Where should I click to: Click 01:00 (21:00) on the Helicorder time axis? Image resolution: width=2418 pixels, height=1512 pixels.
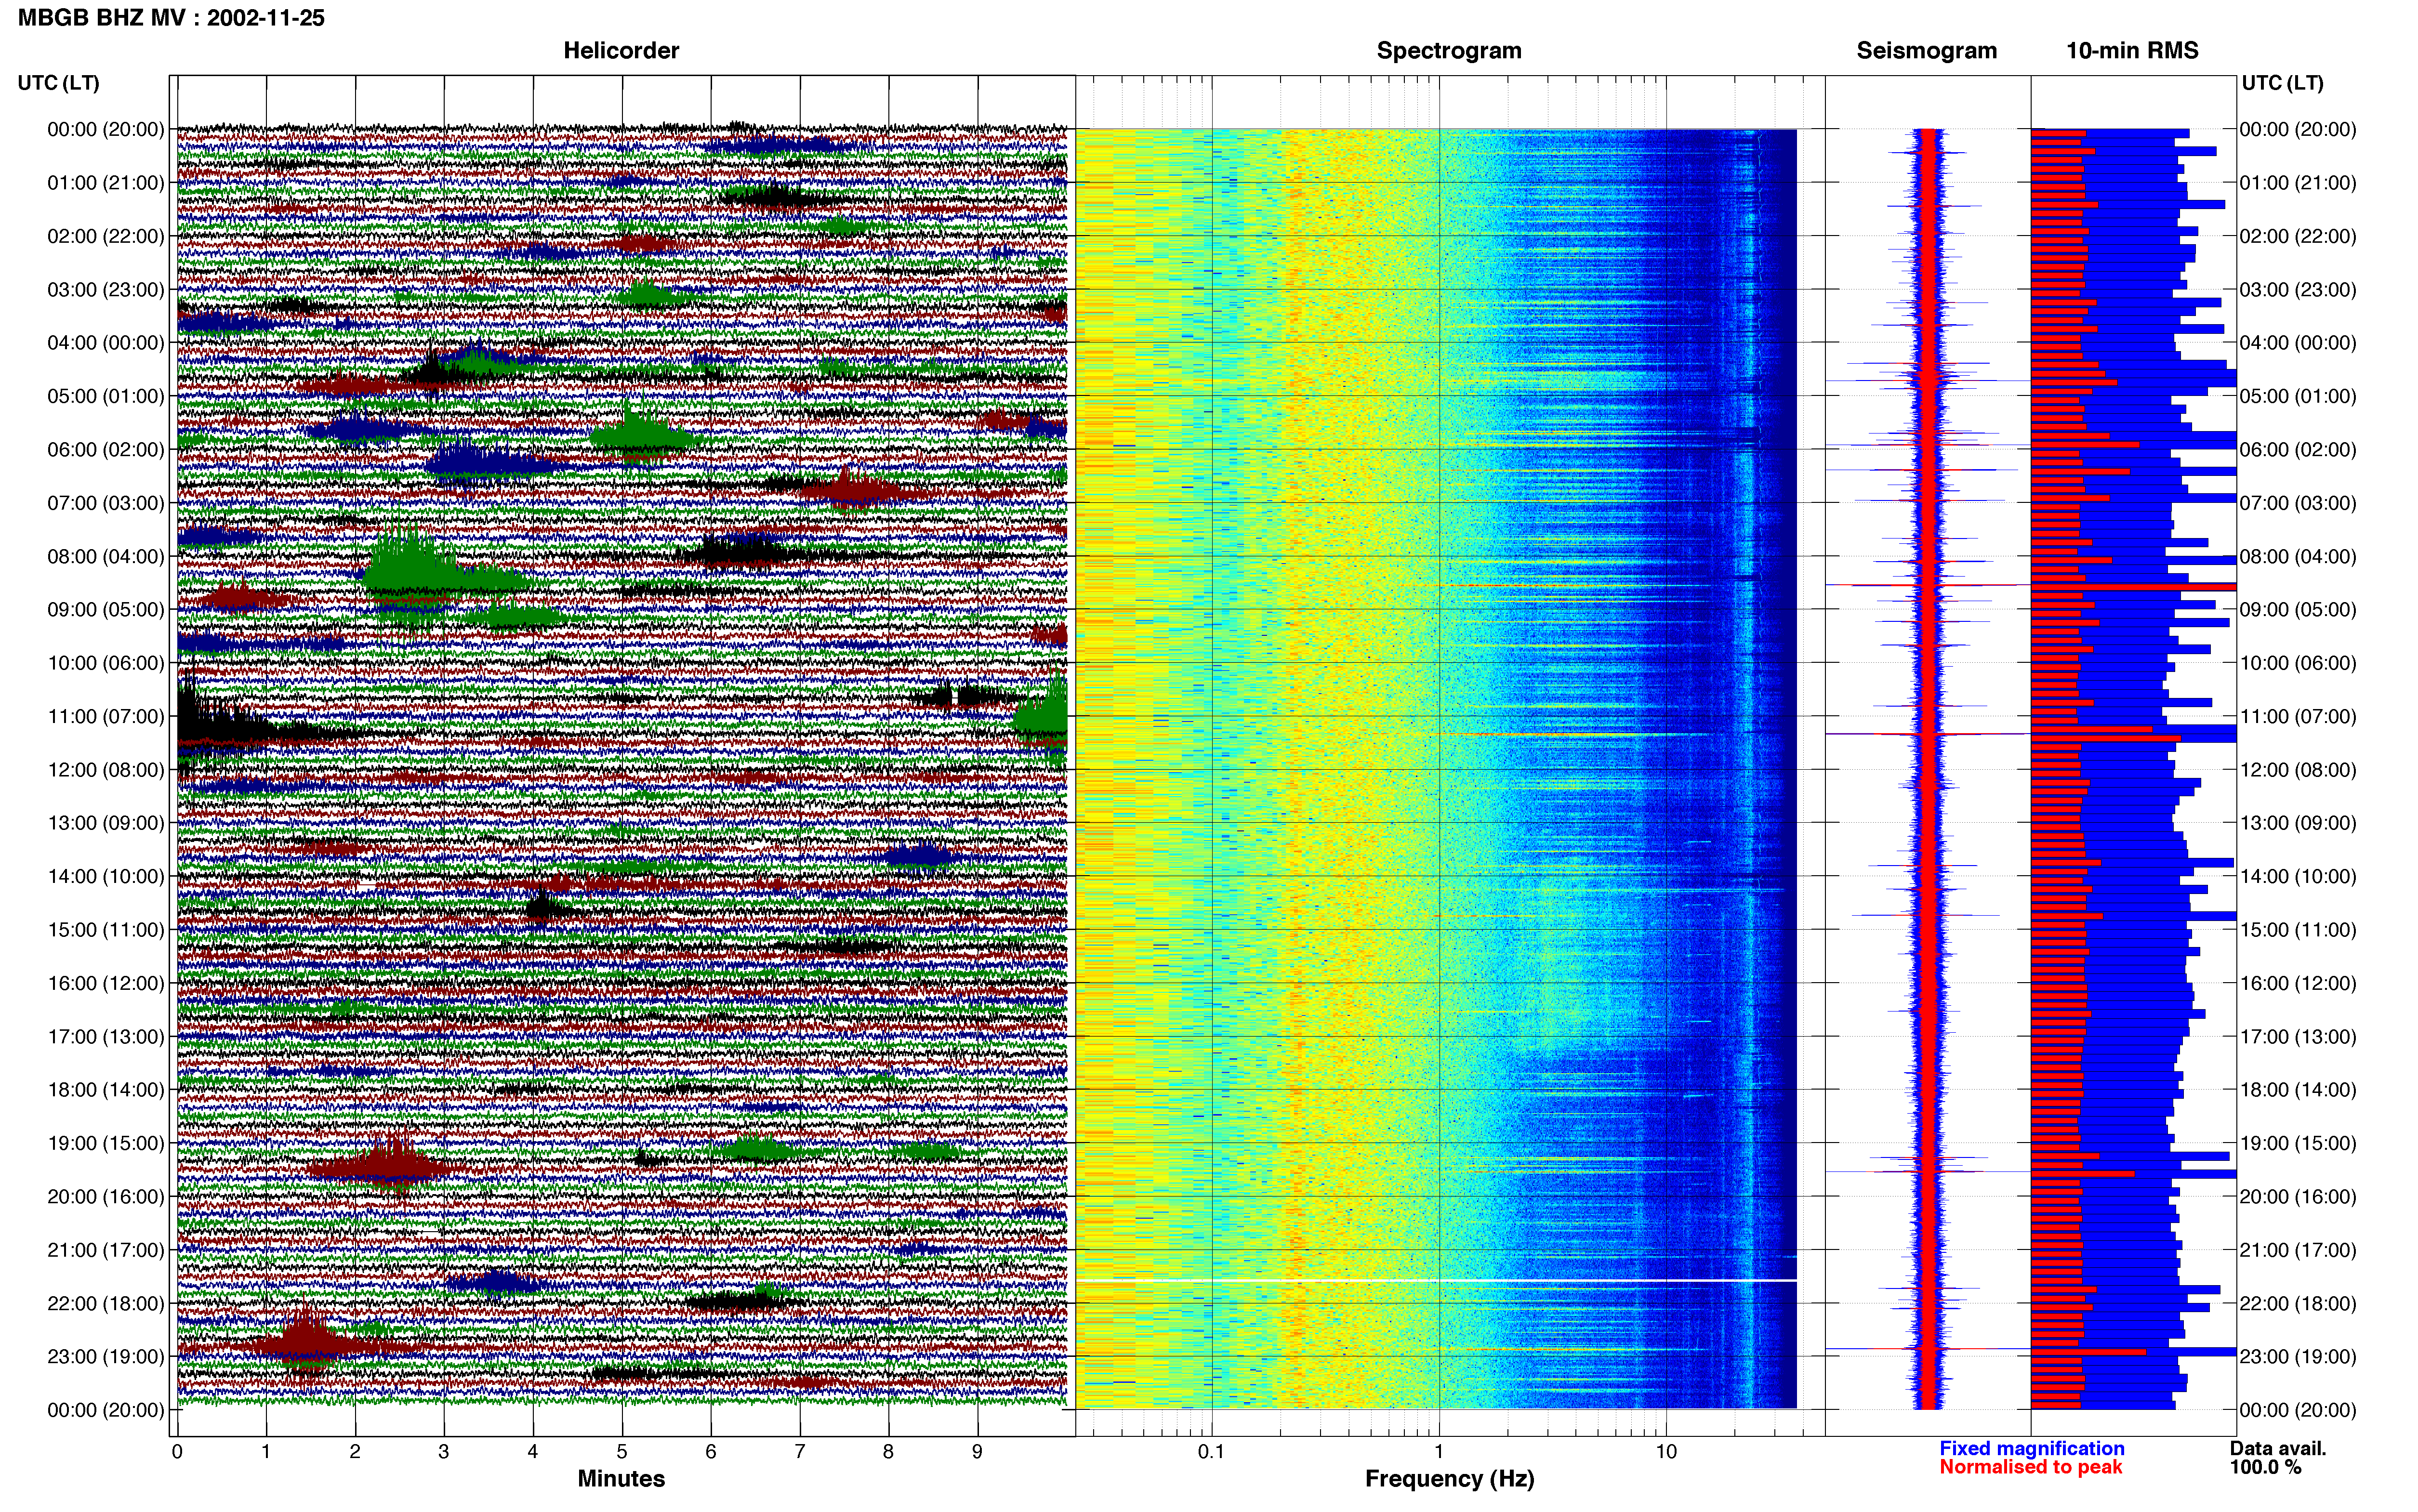tap(106, 183)
